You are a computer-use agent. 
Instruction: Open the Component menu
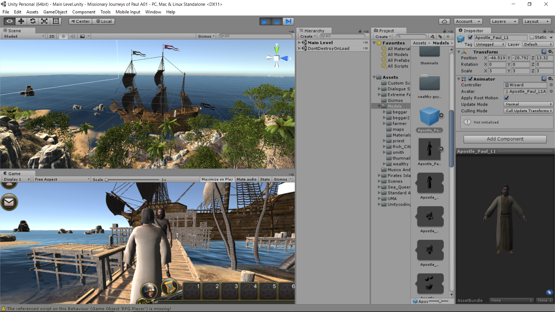click(x=84, y=12)
